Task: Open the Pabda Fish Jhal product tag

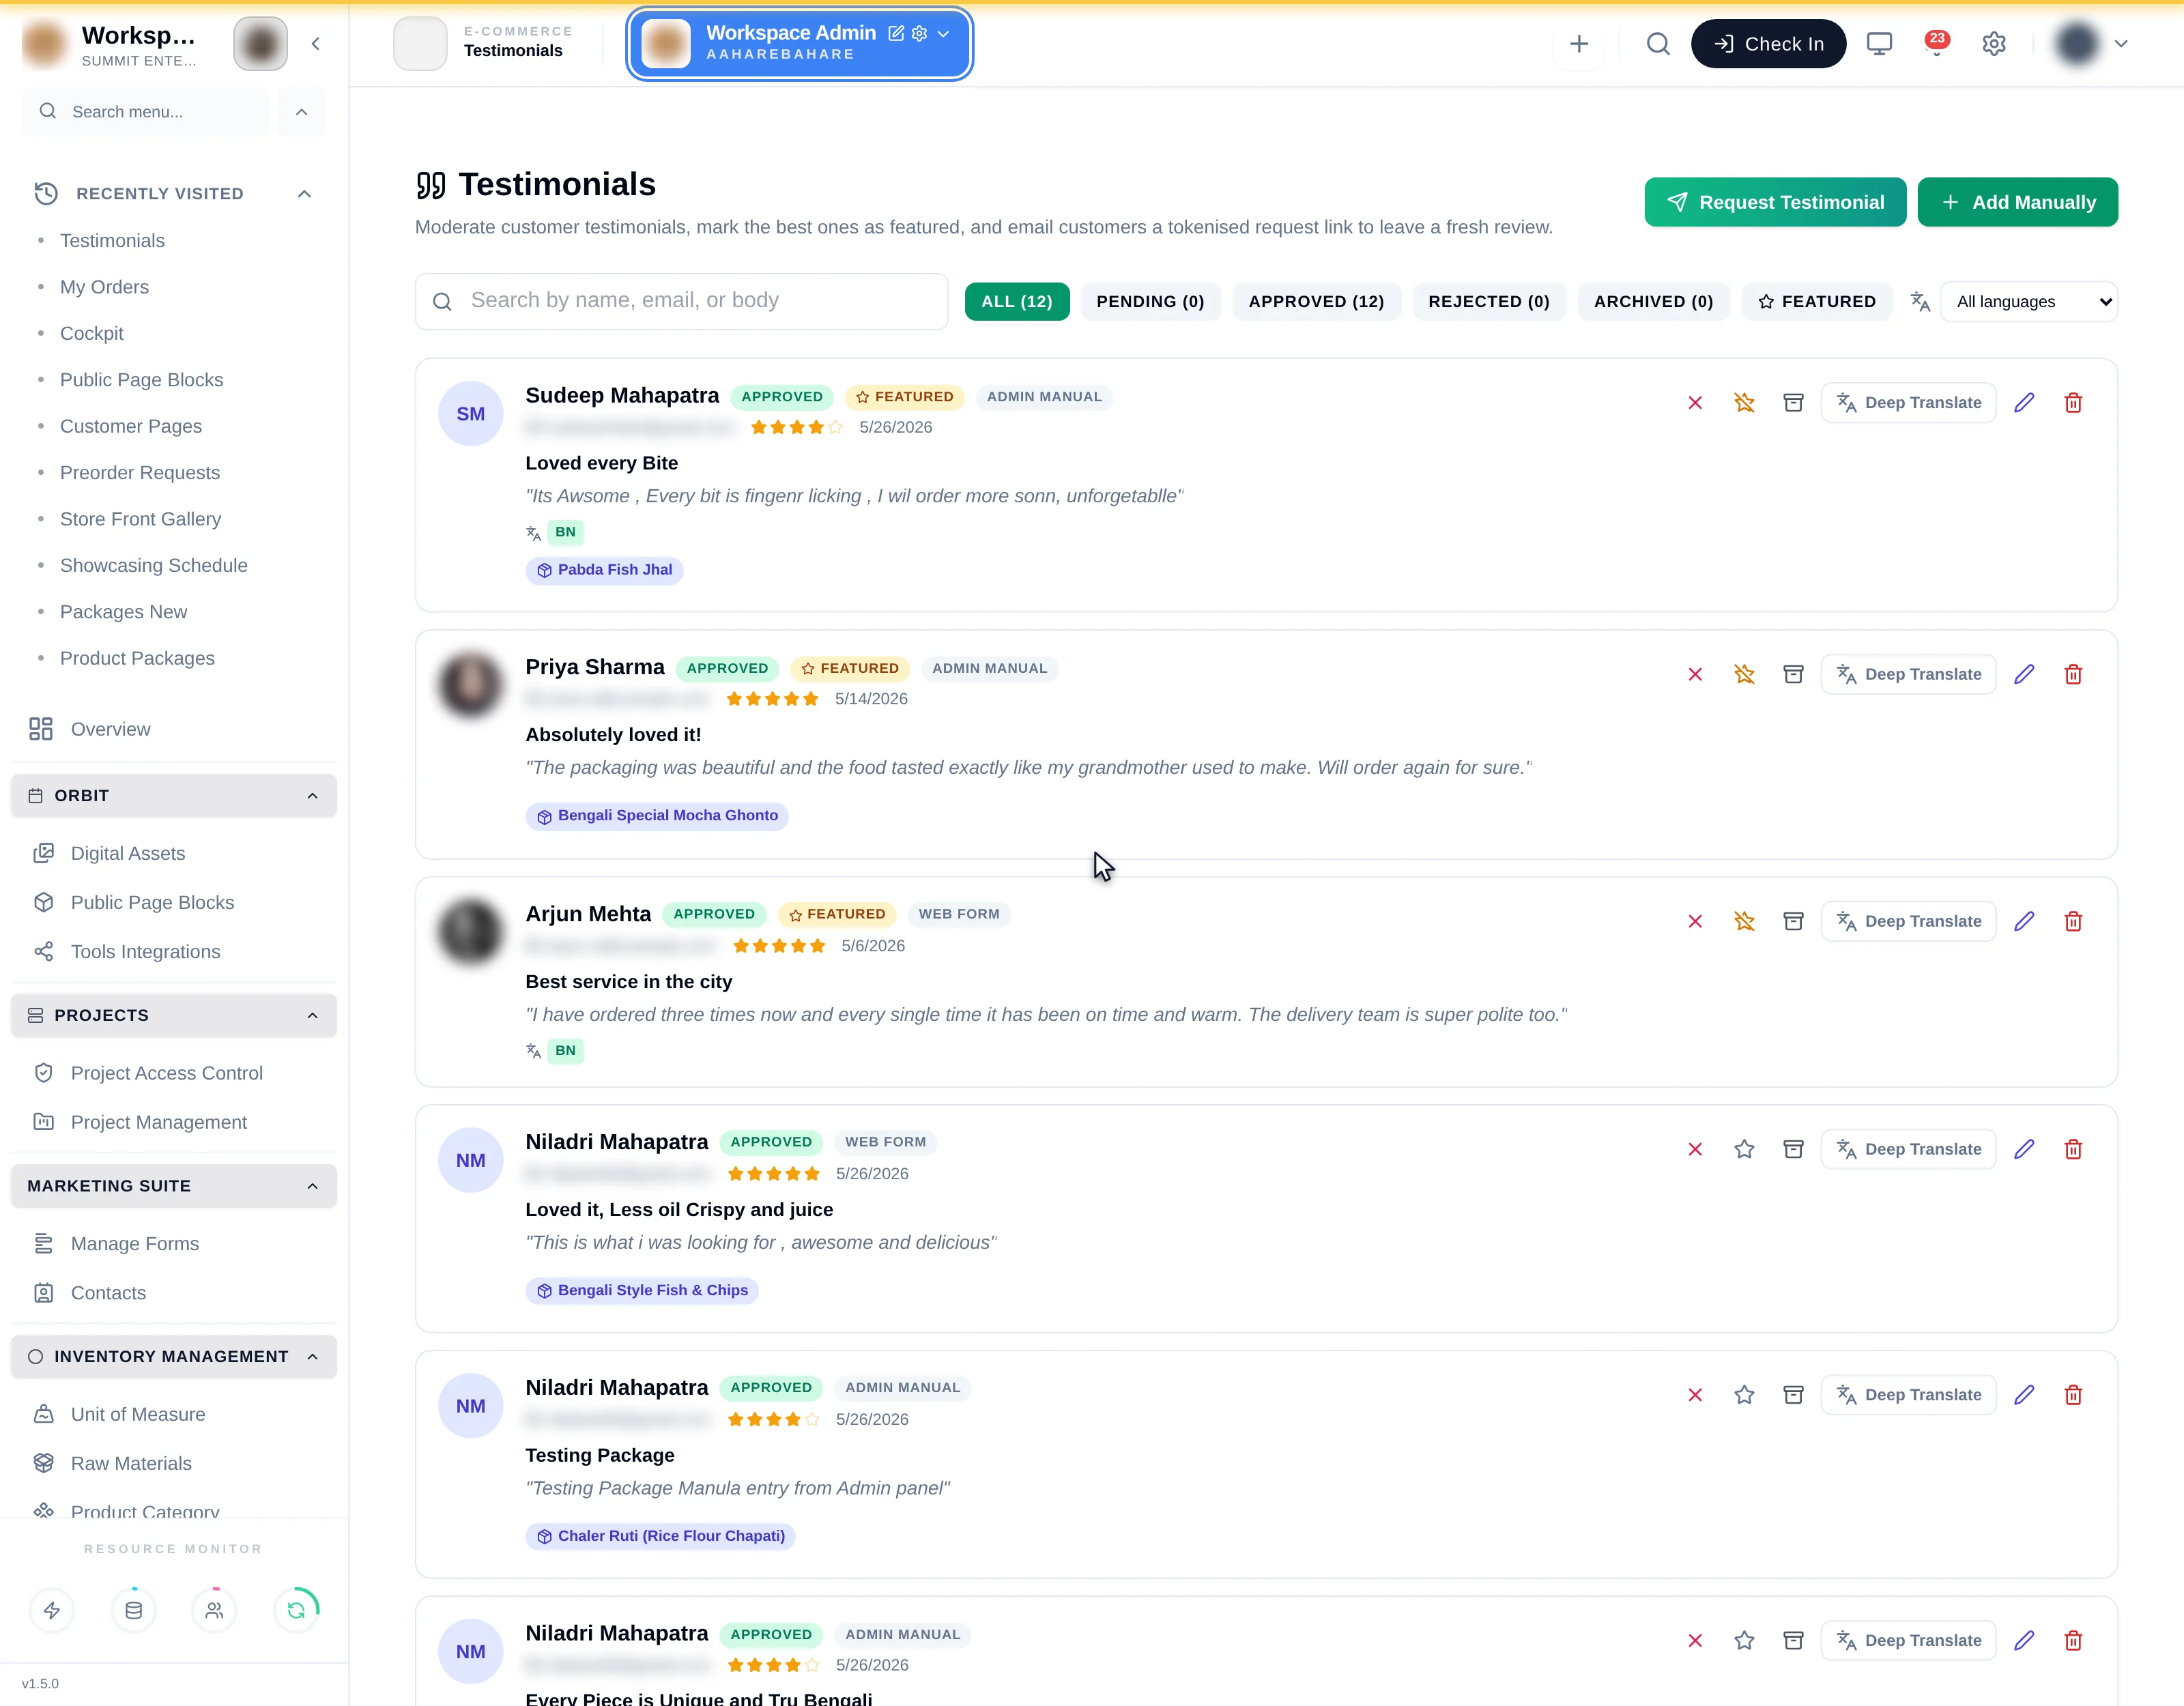Action: [x=604, y=570]
